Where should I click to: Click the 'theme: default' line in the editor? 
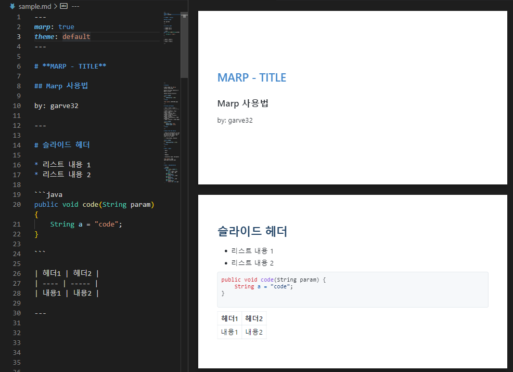62,36
